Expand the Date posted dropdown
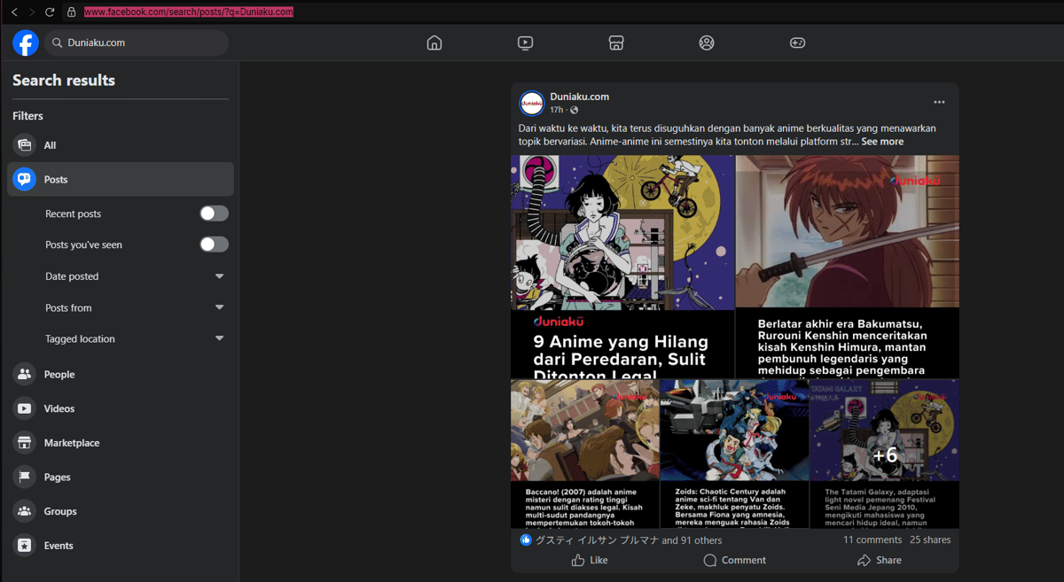Screen dimensions: 1064x582 pyautogui.click(x=219, y=276)
